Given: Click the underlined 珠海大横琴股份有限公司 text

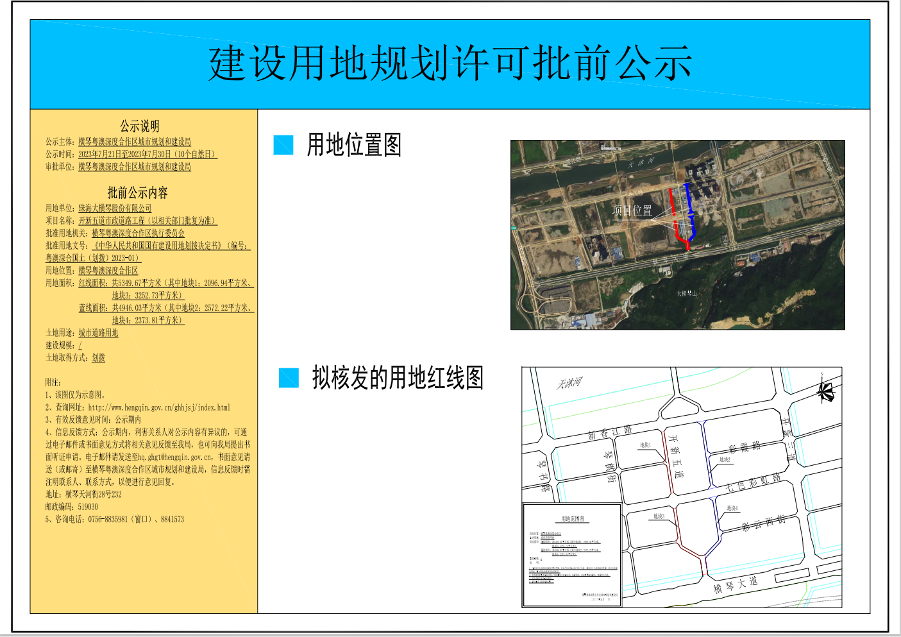Looking at the screenshot, I should 115,208.
